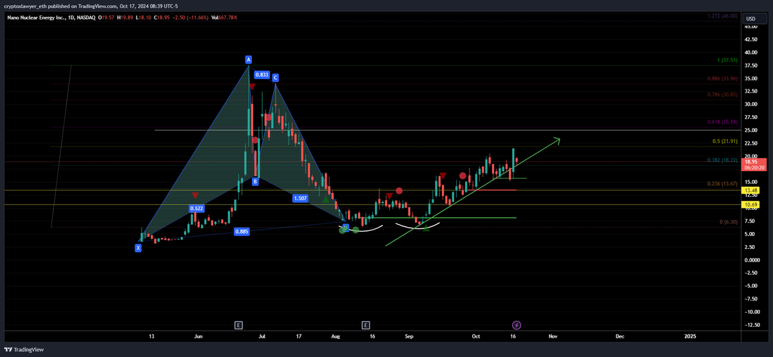Click the Fibonacci label 0.382 (18.22)
Screen dimensions: 773x357
[x=723, y=161]
